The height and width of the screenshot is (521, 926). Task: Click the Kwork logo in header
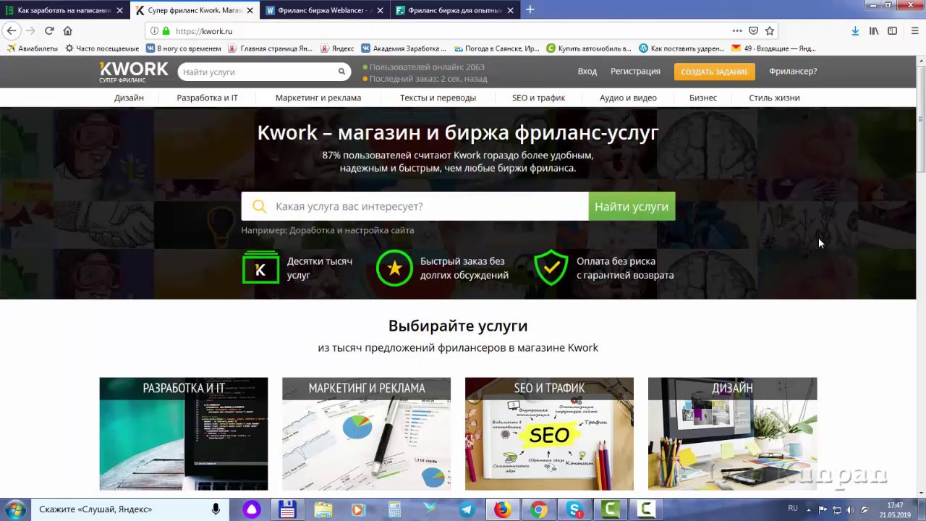point(134,72)
